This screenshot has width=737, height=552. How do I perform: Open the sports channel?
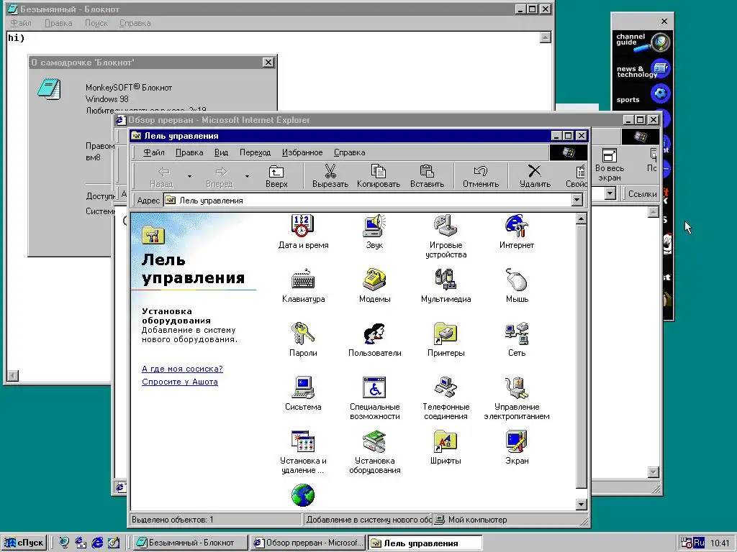(642, 96)
